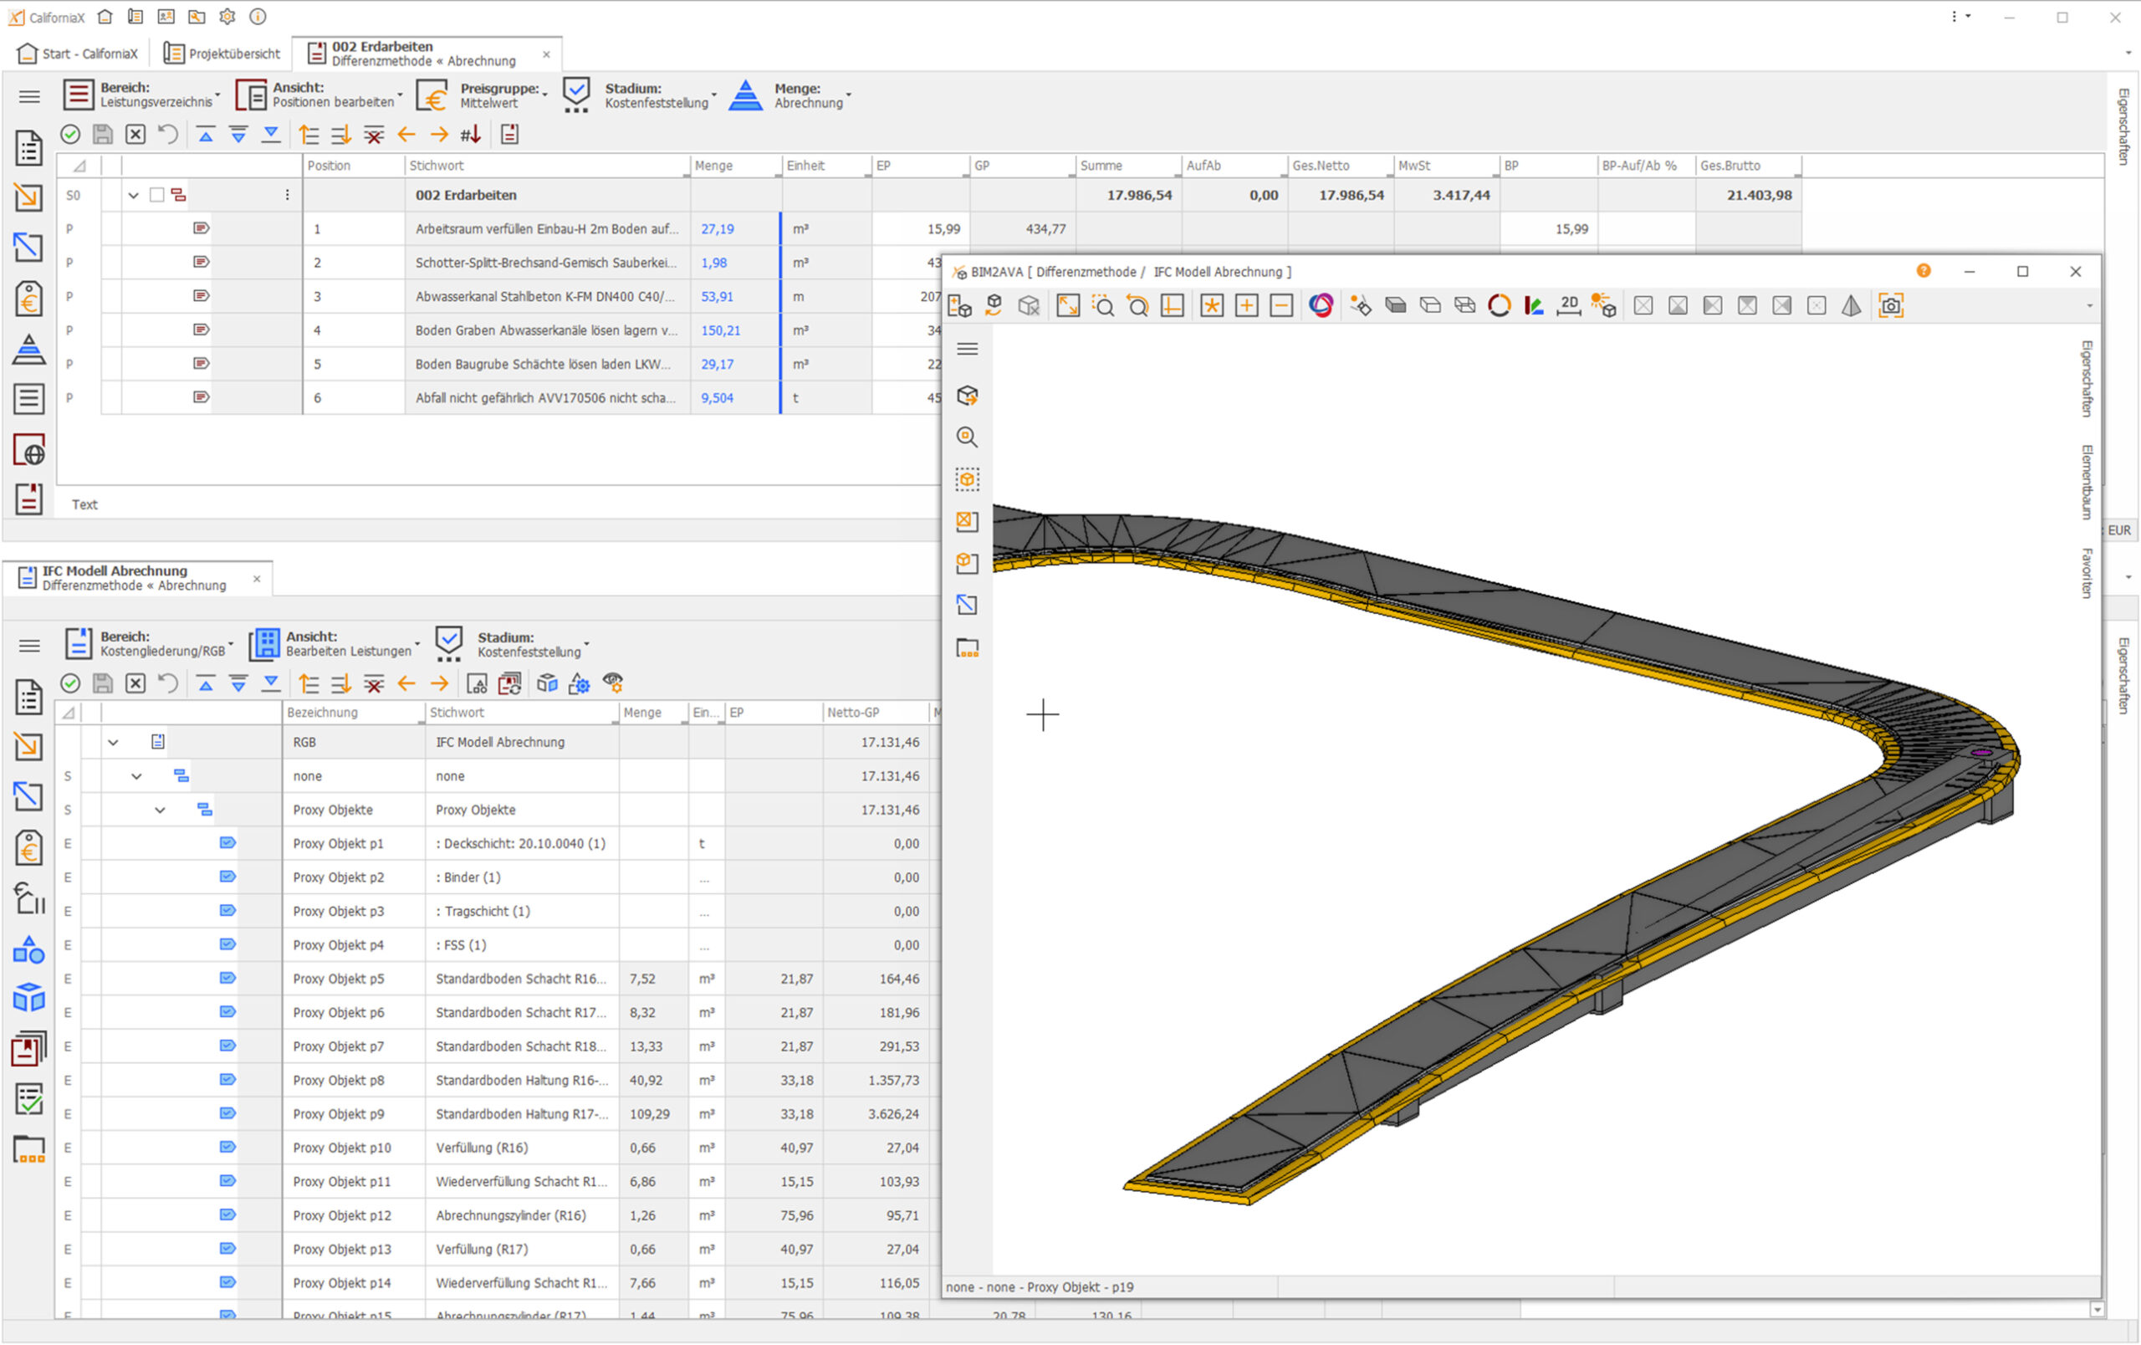Check the checkbox in 002 Erdarbeiten row
The image size is (2141, 1345).
point(157,195)
